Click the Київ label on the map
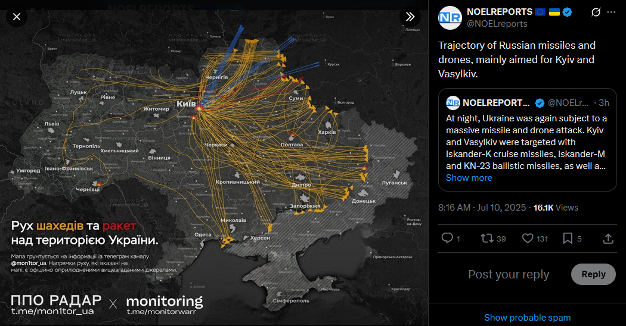 [186, 104]
